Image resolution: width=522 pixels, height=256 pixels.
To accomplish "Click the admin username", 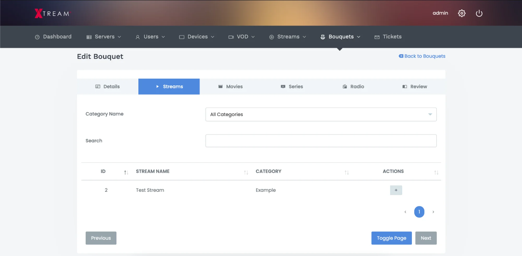I will click(x=440, y=13).
